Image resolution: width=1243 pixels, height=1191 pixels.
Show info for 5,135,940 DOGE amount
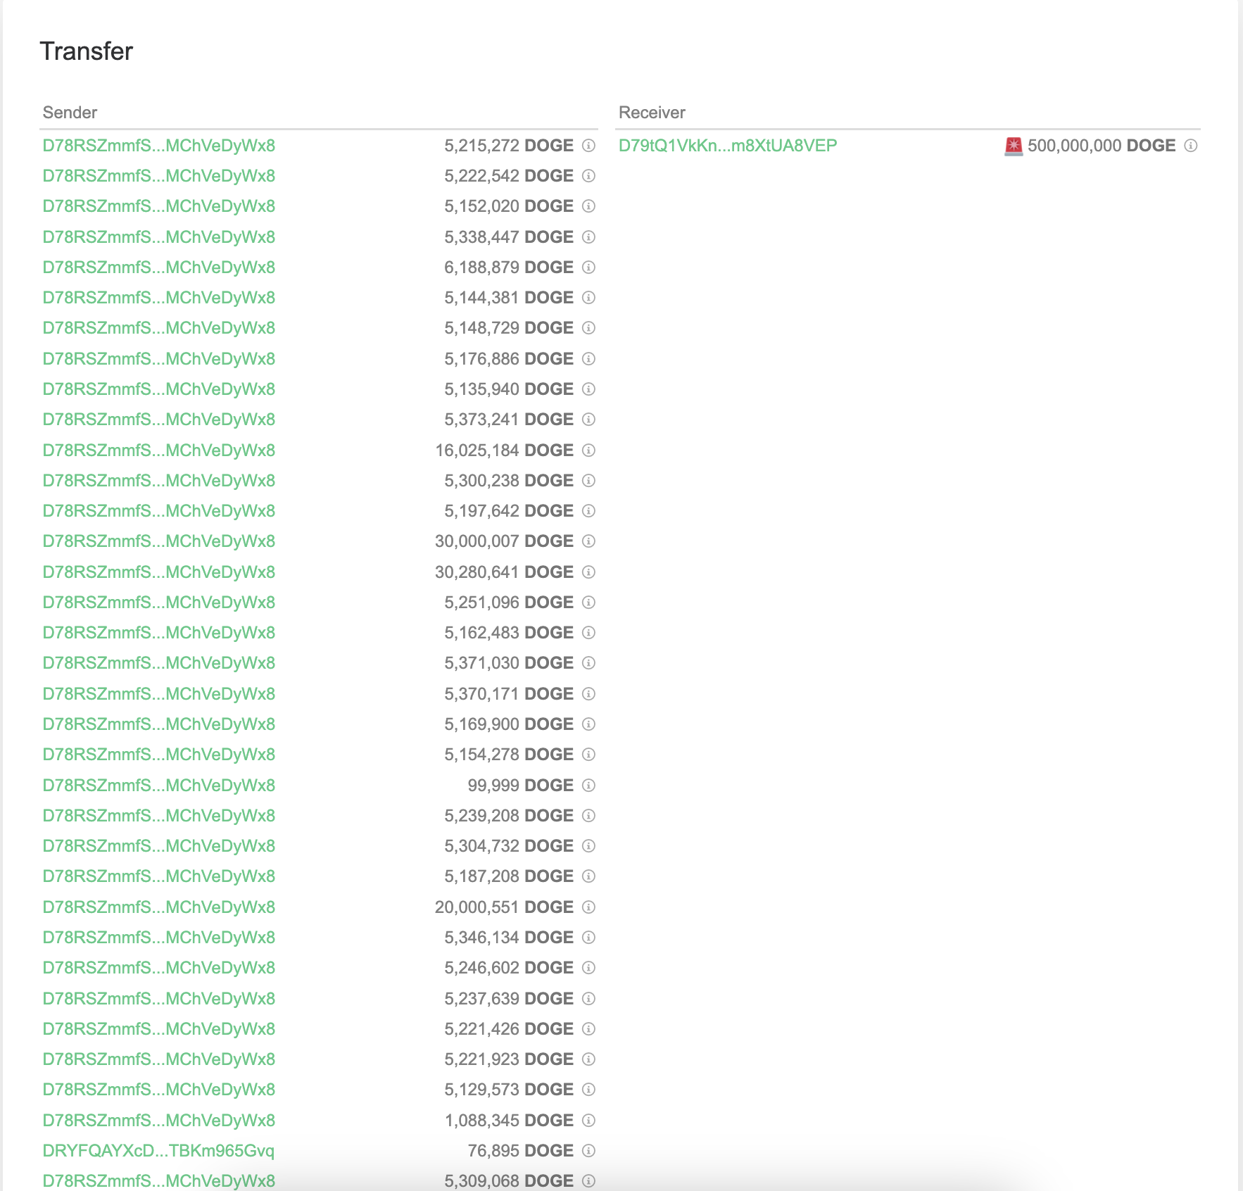(x=588, y=389)
